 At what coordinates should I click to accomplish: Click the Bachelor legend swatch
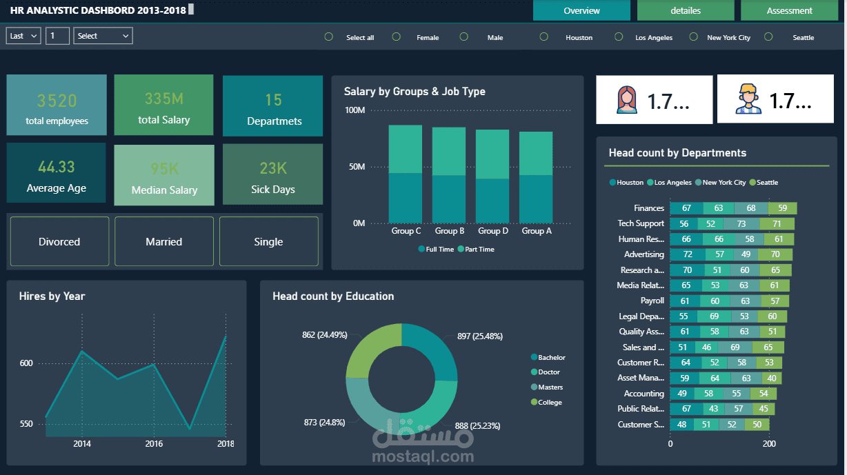point(534,357)
